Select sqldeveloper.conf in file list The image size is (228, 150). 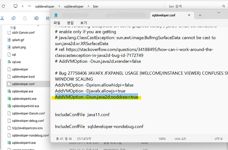click(x=23, y=84)
